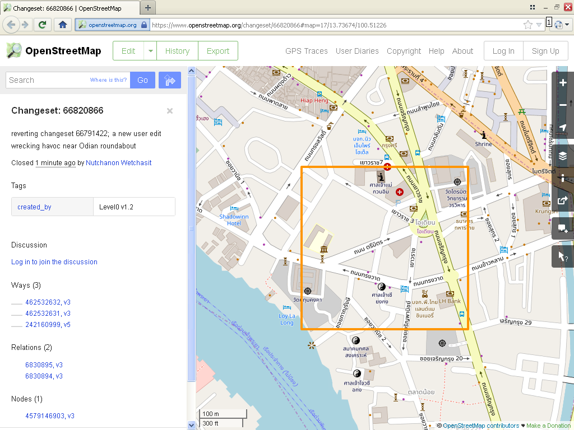Open GPS Traces page

pos(306,51)
